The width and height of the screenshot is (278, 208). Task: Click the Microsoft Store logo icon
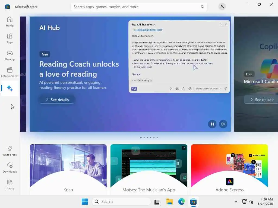7,7
